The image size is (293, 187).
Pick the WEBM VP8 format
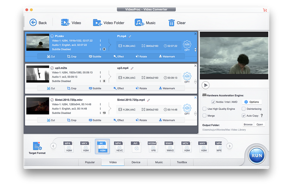(153, 147)
